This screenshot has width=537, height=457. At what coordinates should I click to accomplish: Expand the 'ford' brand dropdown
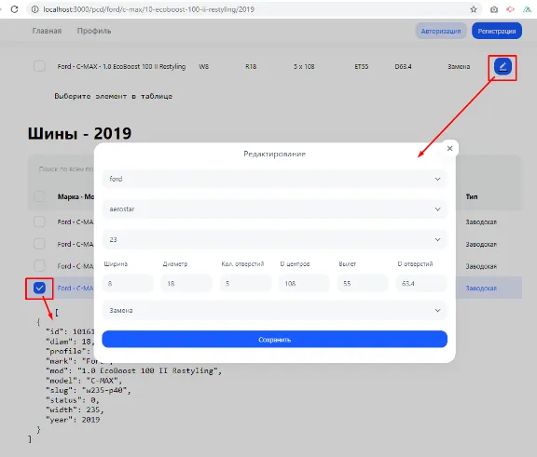click(275, 179)
